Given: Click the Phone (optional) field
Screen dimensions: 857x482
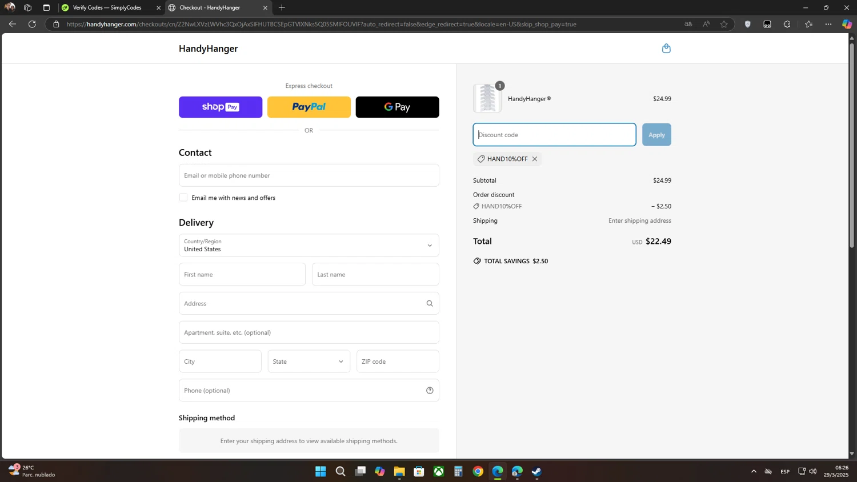Looking at the screenshot, I should 309,391.
